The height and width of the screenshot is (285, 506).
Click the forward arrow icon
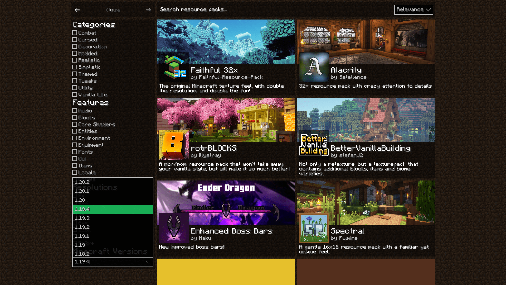[148, 10]
